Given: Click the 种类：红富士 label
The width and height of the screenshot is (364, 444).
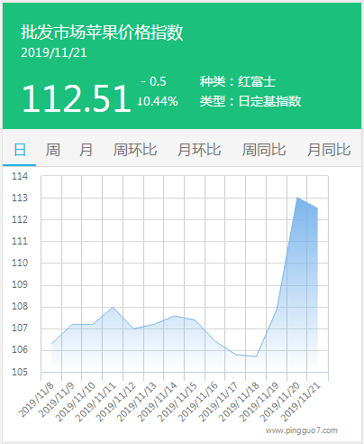Looking at the screenshot, I should [238, 81].
